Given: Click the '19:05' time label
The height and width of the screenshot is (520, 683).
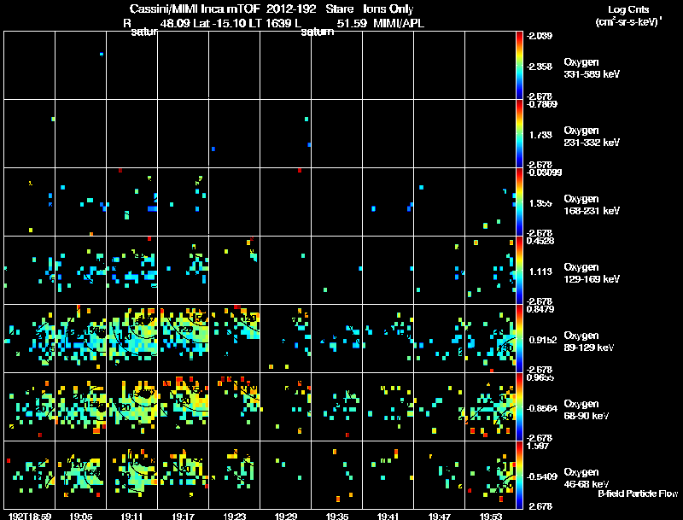Looking at the screenshot, I should tap(80, 517).
